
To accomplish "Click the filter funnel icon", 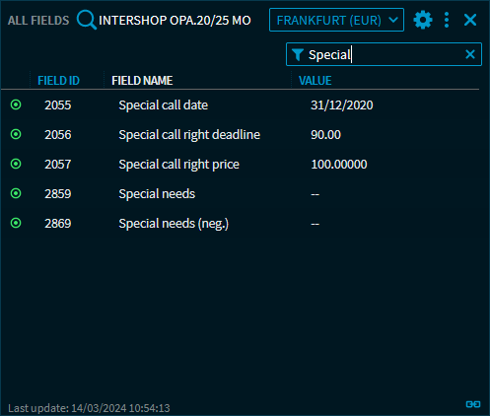I will pyautogui.click(x=298, y=54).
